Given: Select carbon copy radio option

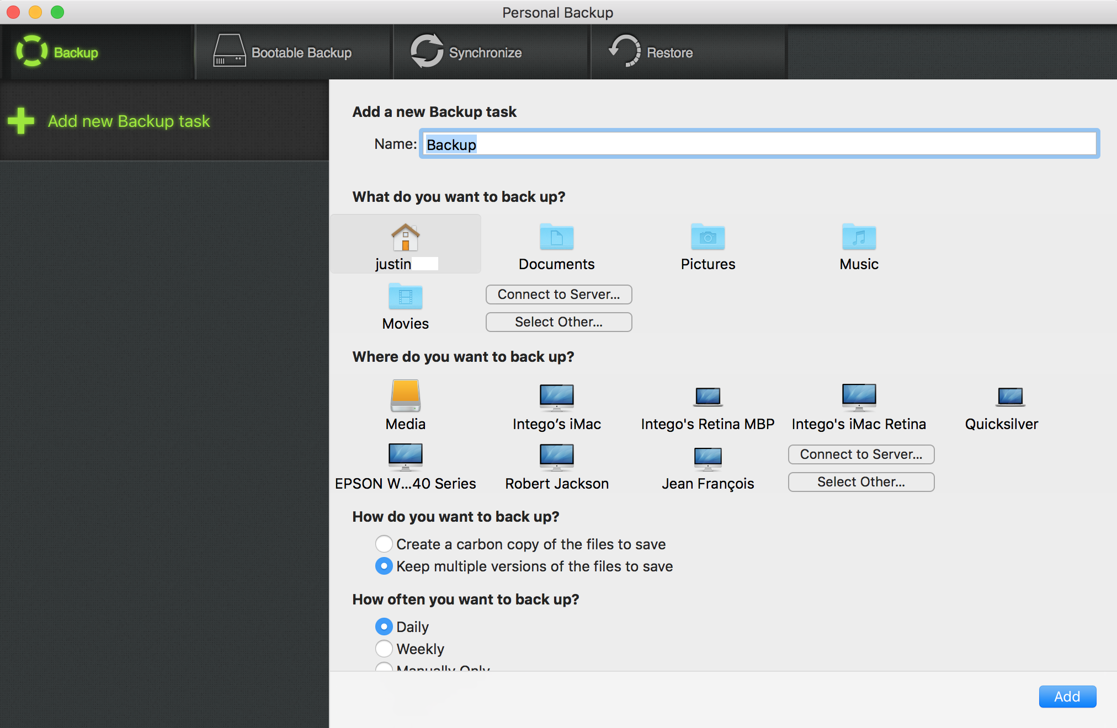Looking at the screenshot, I should pyautogui.click(x=384, y=544).
